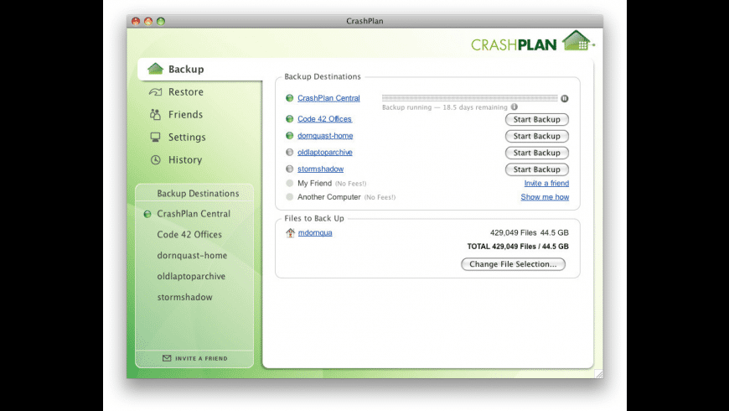Click the 'My Friend' destination label
The image size is (729, 411).
click(x=315, y=184)
